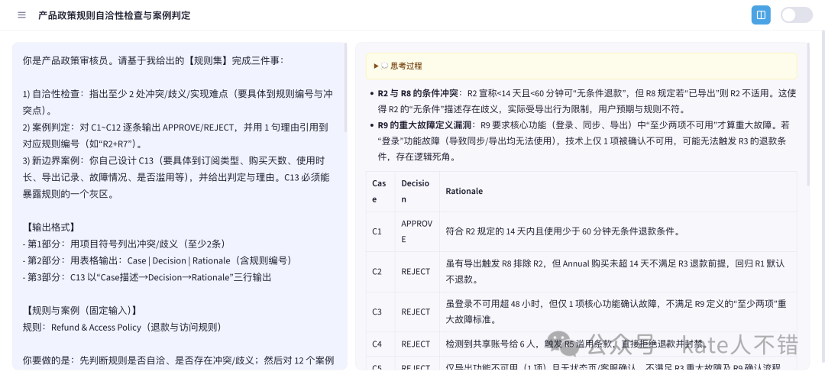
Task: Click the 【输出格式】 heading
Action: click(50, 227)
